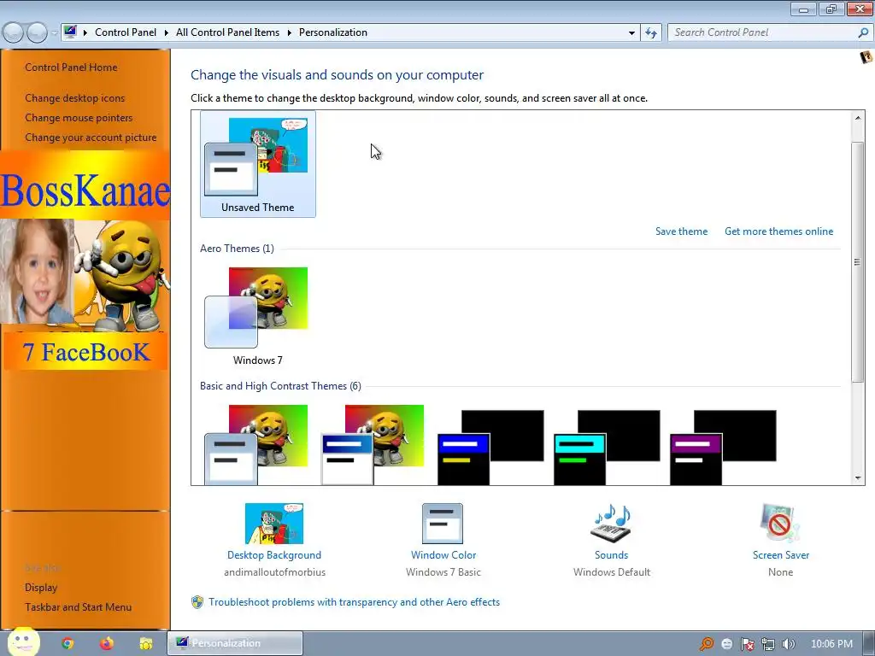Click theme list scroll down arrow
The height and width of the screenshot is (656, 875).
click(858, 478)
